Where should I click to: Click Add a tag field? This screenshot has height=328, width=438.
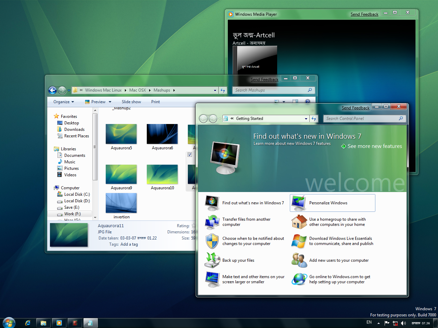[x=129, y=244]
